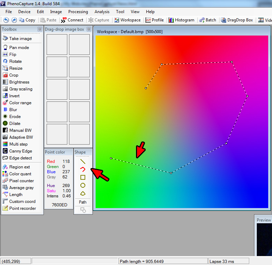Viewport: 272px width, 265px height.
Task: Click the path's top-right vertex handle
Action: [232, 62]
